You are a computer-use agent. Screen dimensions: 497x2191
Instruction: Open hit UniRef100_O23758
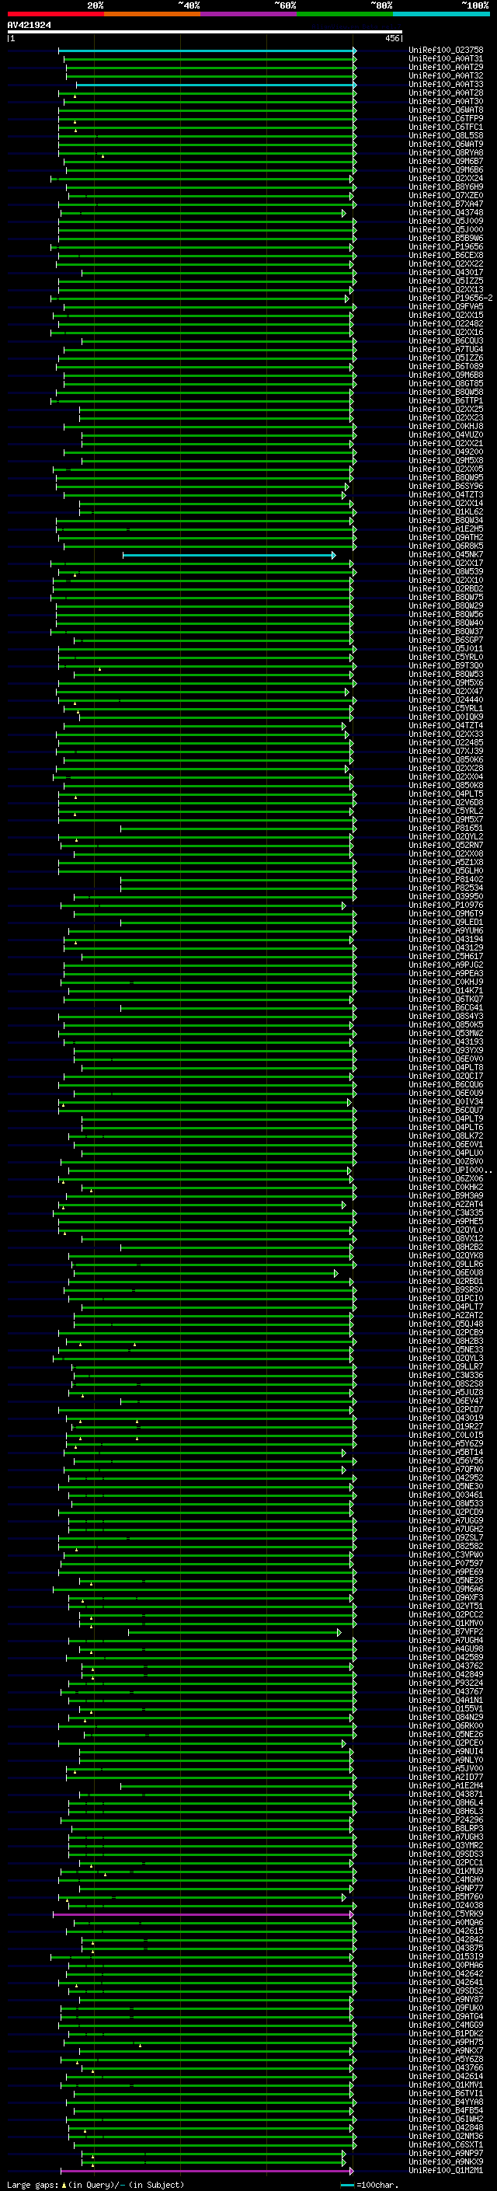tap(446, 51)
